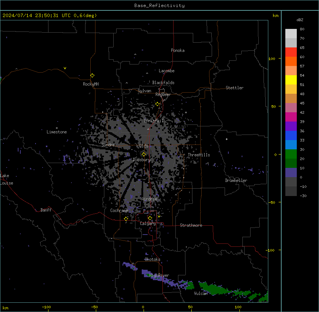Click the Vulcan label

(x=201, y=293)
